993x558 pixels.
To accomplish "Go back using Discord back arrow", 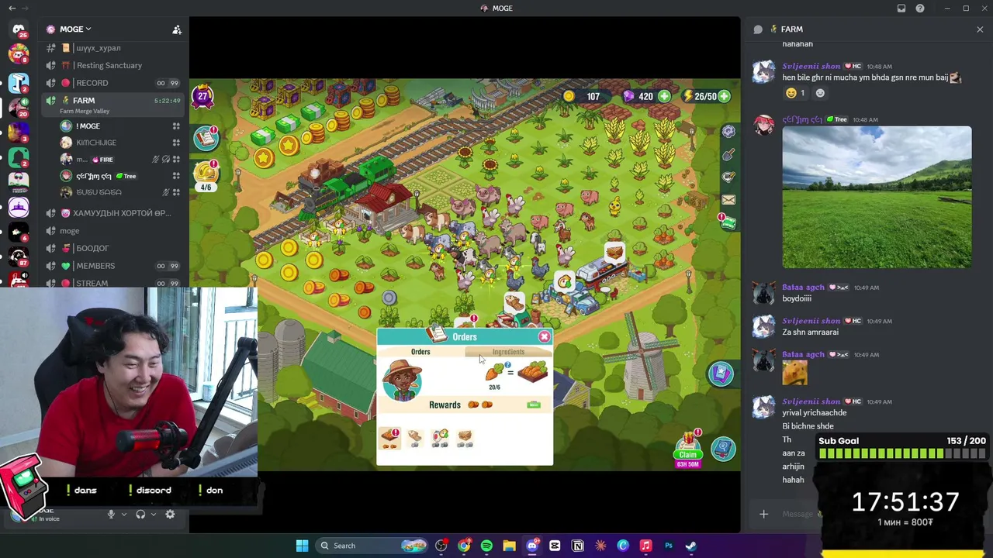I will tap(12, 9).
